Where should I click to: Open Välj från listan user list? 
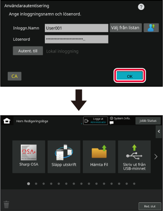pyautogui.click(x=125, y=28)
